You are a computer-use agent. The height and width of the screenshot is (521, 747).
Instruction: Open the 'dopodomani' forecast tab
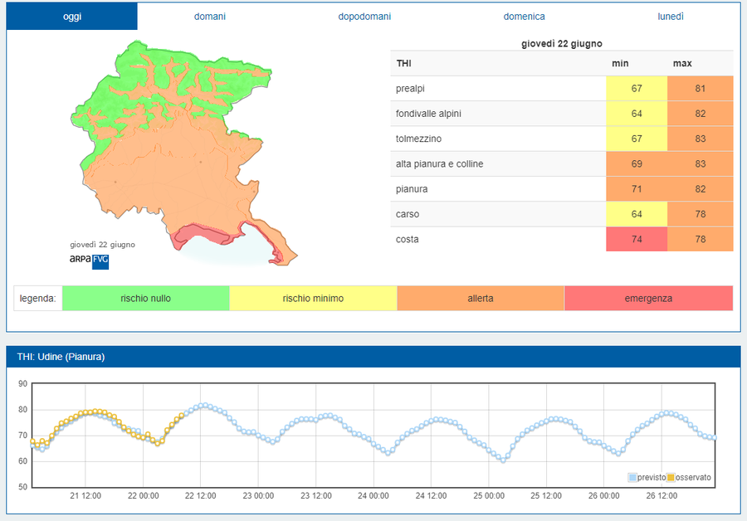pyautogui.click(x=364, y=17)
